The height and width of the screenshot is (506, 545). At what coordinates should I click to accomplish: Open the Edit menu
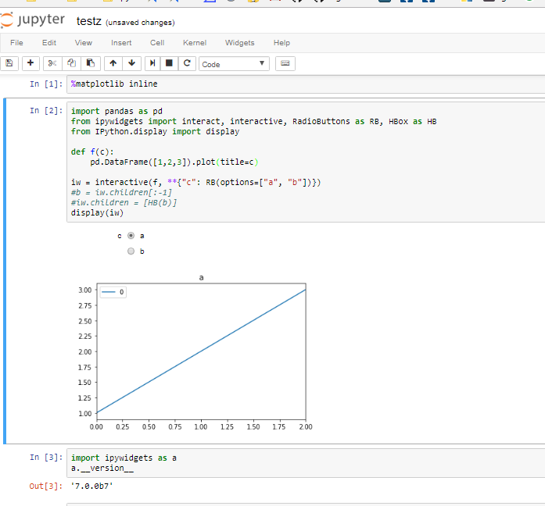tap(49, 43)
